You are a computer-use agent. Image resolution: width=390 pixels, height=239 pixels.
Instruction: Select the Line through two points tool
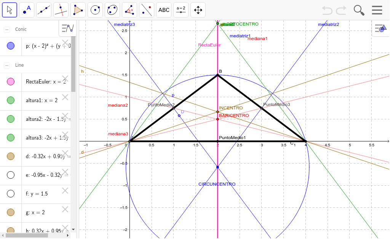[44, 10]
